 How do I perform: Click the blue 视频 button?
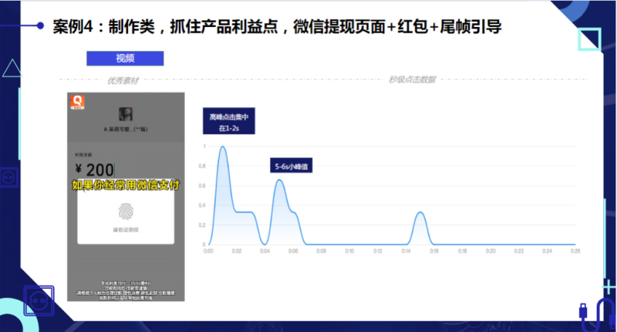[125, 58]
